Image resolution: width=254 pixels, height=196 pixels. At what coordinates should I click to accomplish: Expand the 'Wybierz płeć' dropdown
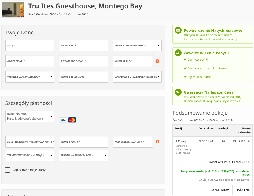click(133, 61)
